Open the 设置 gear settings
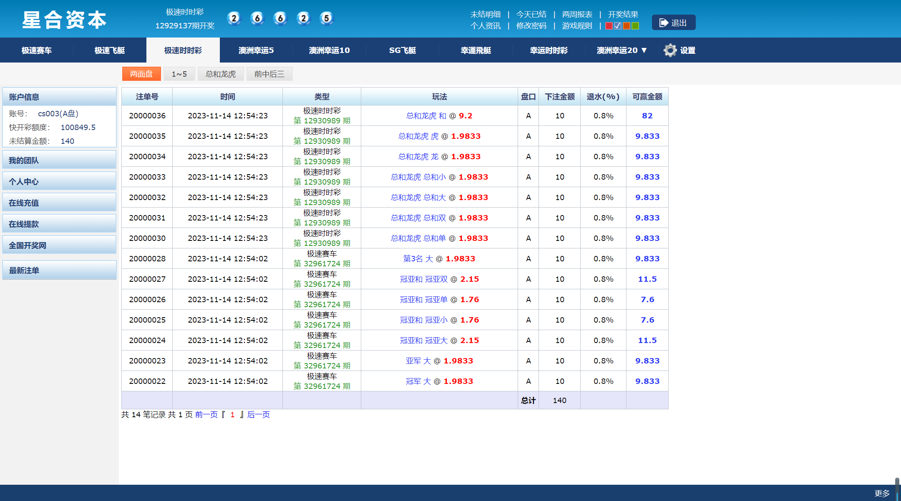 click(680, 50)
